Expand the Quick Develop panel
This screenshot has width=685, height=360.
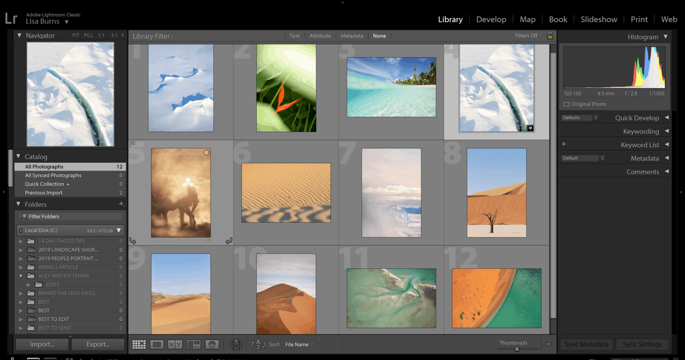pyautogui.click(x=667, y=118)
